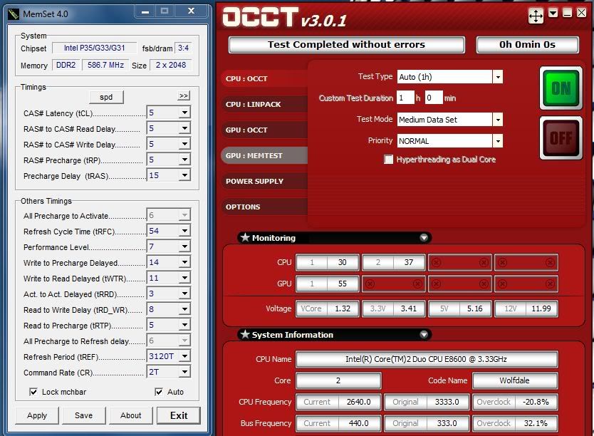Image resolution: width=594 pixels, height=436 pixels.
Task: Click the CPU Name field showing E8600
Action: point(427,359)
